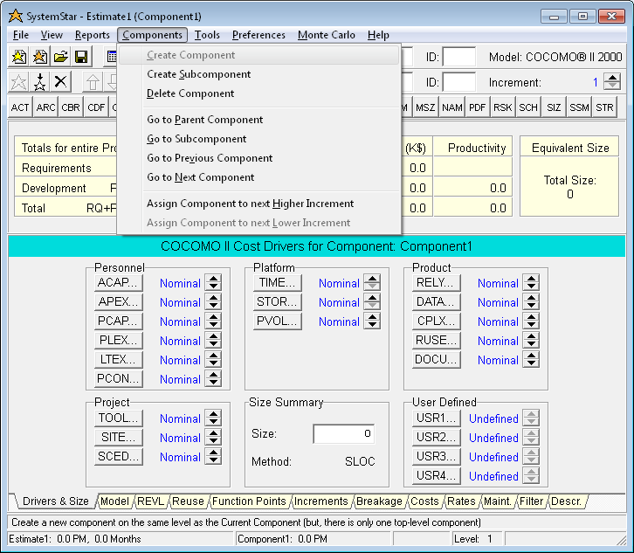Choose Go to Next Component
The height and width of the screenshot is (553, 634).
(258, 177)
